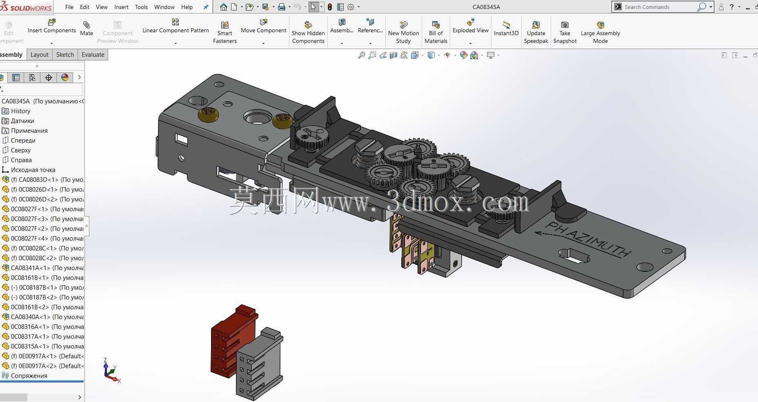Open Exploded View dropdown arrow
The image size is (758, 402).
(x=470, y=43)
